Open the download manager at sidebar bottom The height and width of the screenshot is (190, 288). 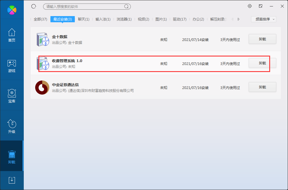[x=12, y=180]
